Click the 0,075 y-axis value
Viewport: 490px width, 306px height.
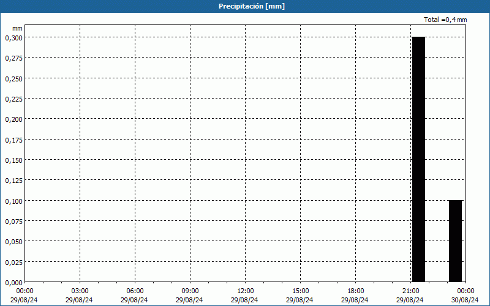(x=13, y=222)
